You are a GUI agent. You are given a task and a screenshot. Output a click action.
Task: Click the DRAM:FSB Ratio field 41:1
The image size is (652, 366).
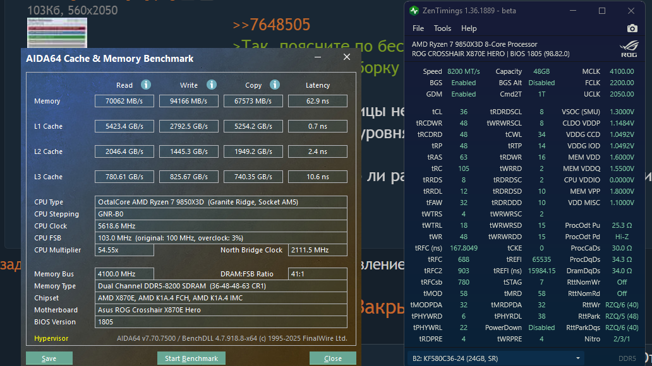coord(318,274)
